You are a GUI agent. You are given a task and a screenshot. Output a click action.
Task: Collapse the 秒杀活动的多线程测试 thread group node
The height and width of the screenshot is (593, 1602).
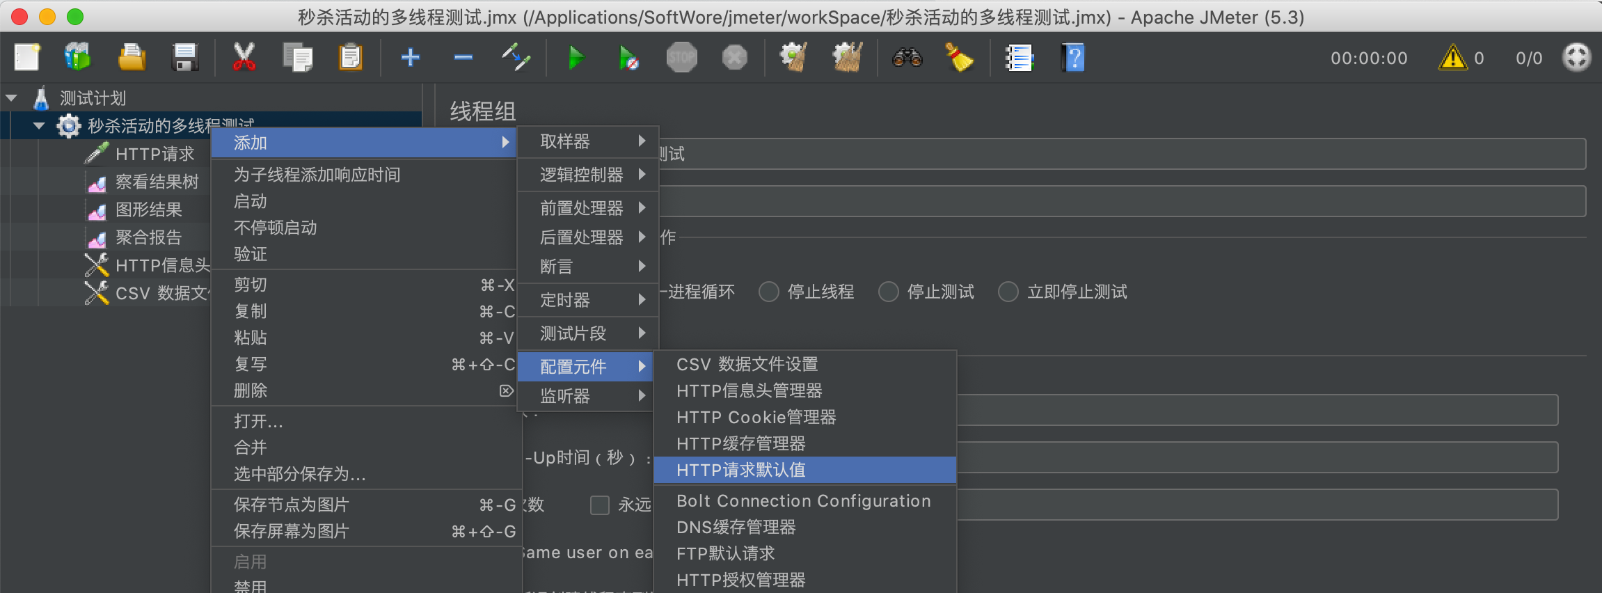click(x=40, y=126)
